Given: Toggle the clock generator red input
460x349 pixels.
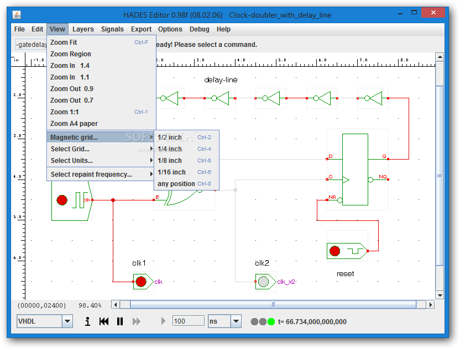Looking at the screenshot, I should (x=62, y=200).
